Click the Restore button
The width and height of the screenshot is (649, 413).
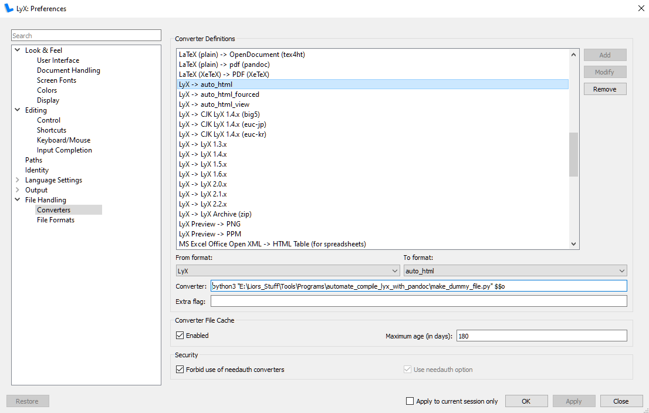tap(28, 401)
